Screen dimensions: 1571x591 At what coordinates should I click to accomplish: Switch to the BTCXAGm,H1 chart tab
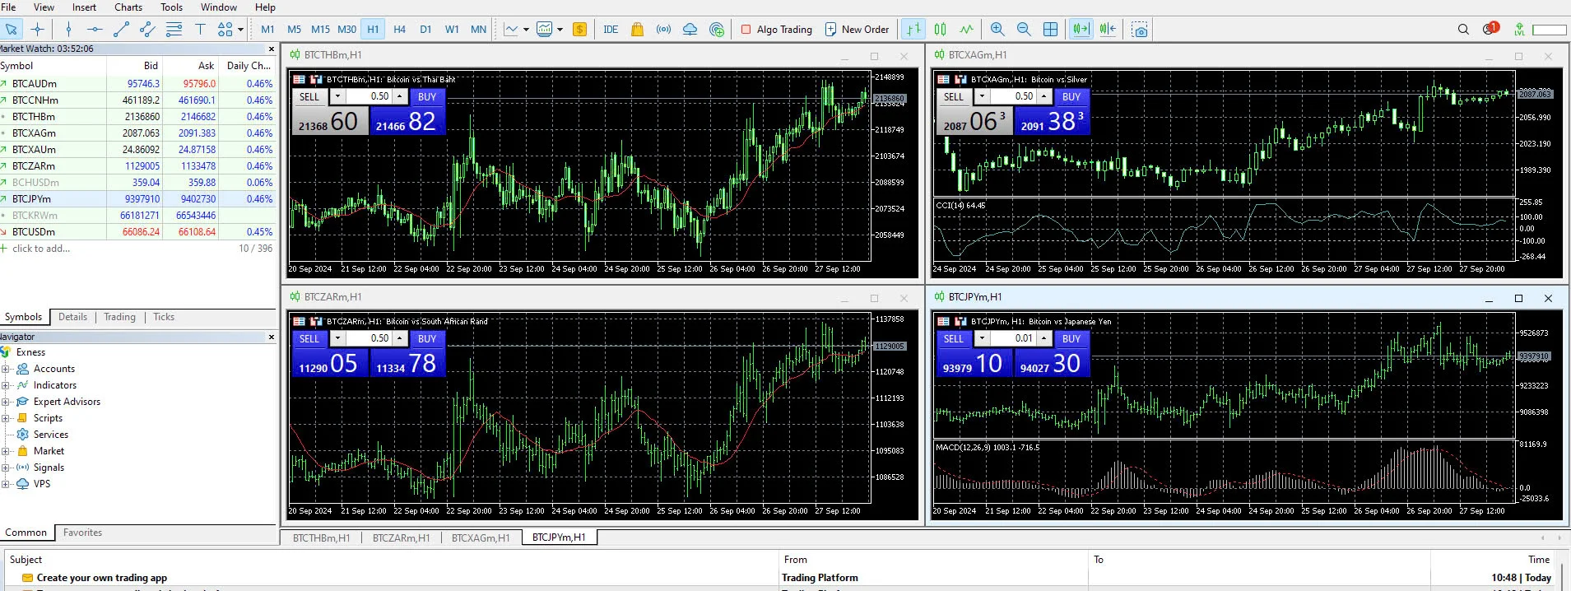481,537
